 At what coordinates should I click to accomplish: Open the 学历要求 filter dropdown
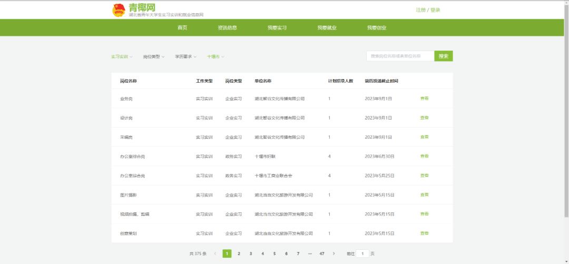186,57
